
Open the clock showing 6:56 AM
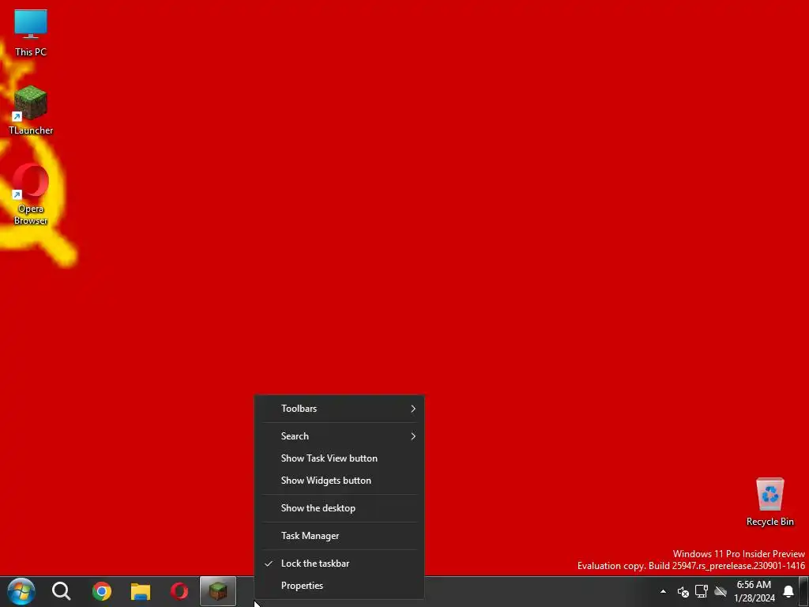754,591
